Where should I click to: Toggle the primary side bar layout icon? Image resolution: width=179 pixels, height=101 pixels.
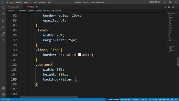point(150,2)
